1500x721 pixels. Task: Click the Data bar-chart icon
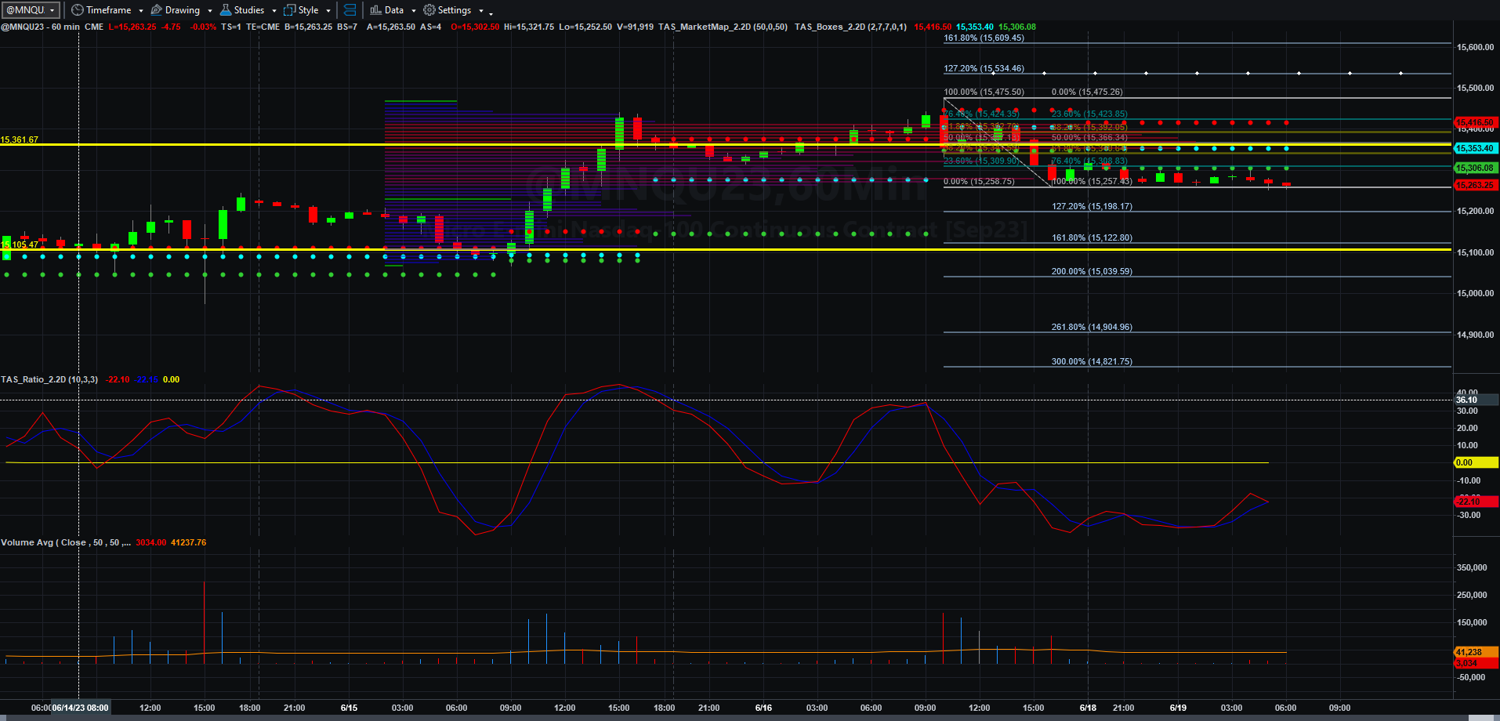tap(376, 10)
